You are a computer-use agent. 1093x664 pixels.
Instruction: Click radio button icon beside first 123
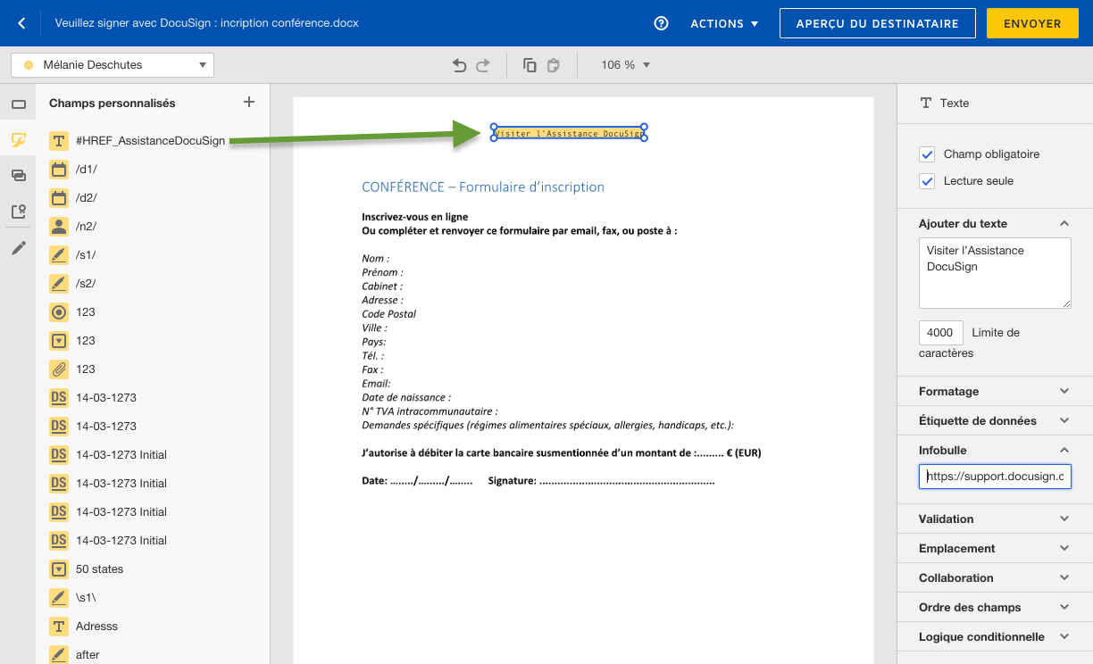pyautogui.click(x=59, y=312)
